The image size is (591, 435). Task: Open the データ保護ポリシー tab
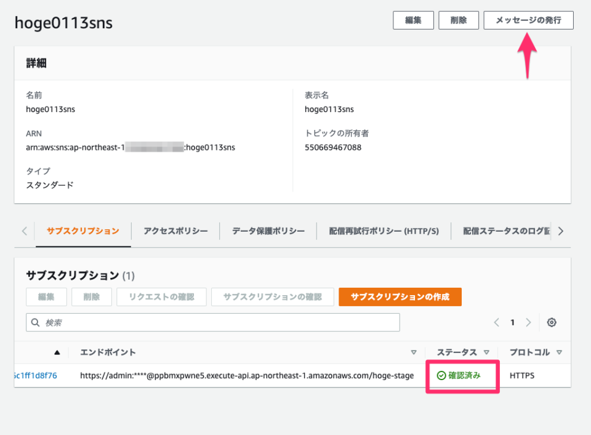pos(268,230)
